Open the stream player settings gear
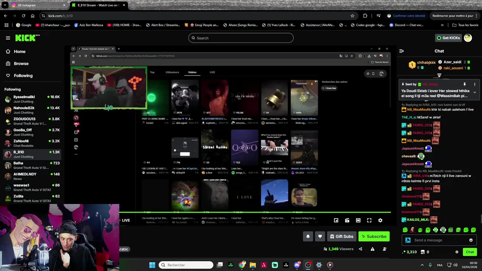482x271 pixels. 380,220
